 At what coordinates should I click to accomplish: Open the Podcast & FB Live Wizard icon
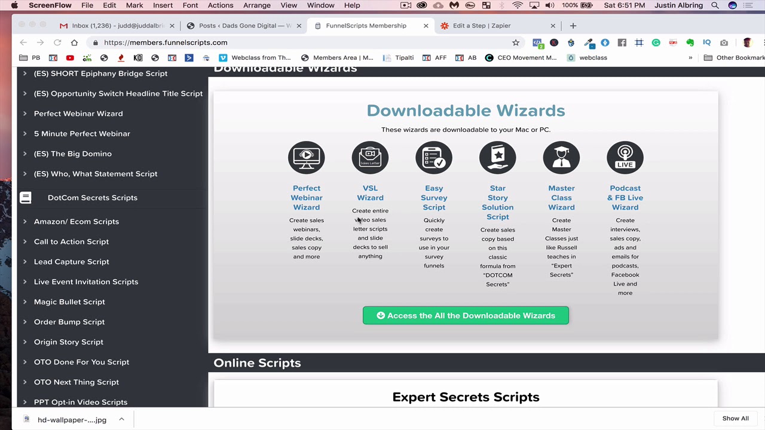[625, 157]
